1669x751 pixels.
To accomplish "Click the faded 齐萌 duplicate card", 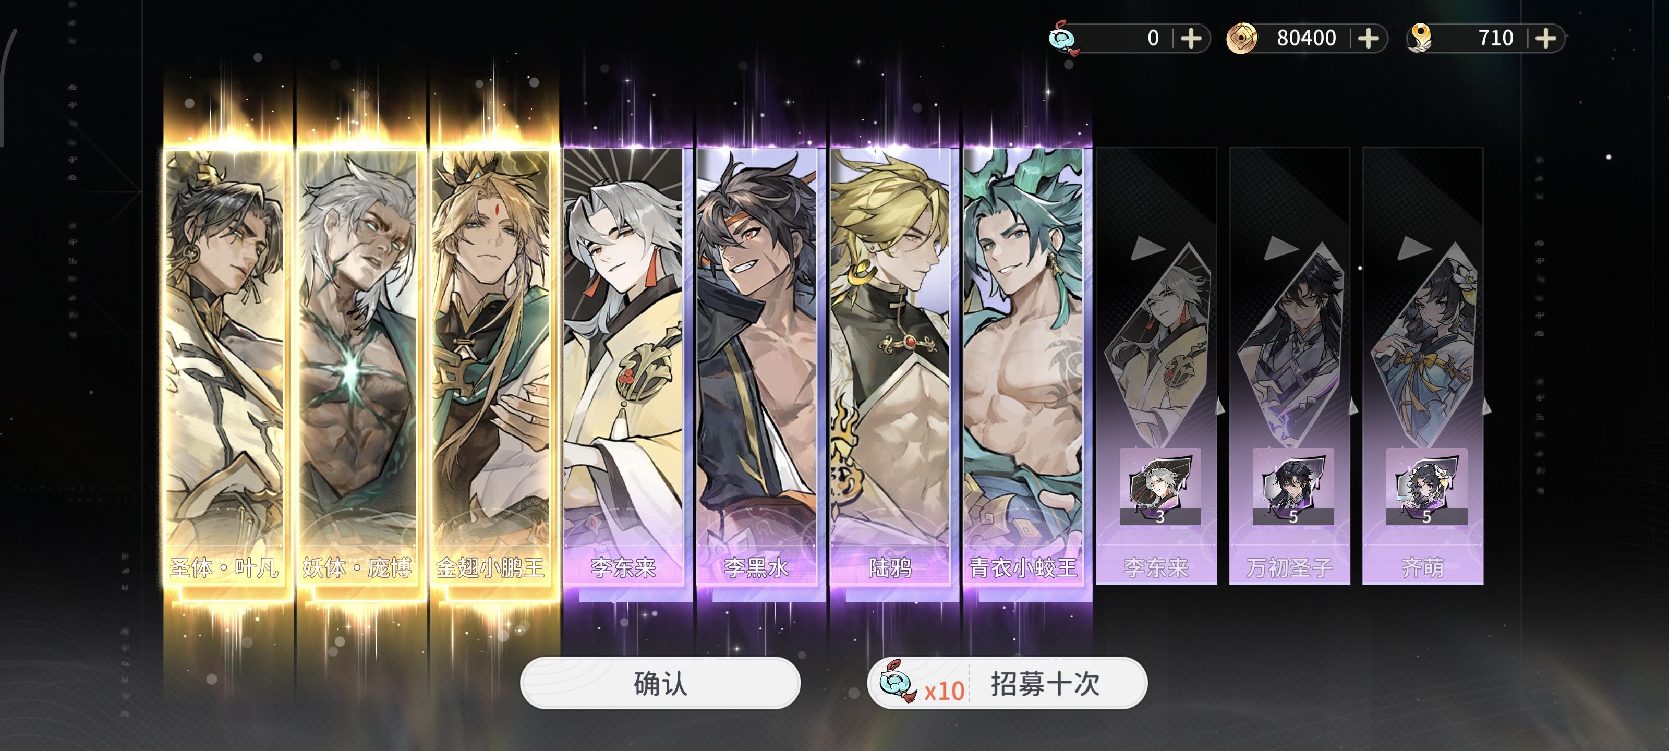I will 1423,366.
